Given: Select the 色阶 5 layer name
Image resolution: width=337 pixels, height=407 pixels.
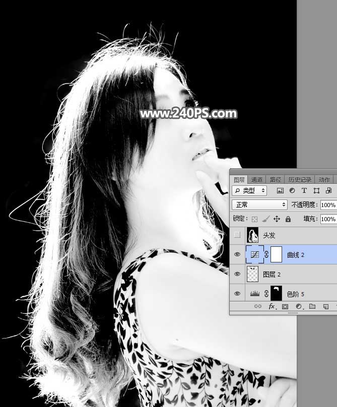Looking at the screenshot, I should (x=296, y=294).
